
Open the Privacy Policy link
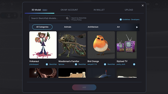pyautogui.click(x=76, y=20)
